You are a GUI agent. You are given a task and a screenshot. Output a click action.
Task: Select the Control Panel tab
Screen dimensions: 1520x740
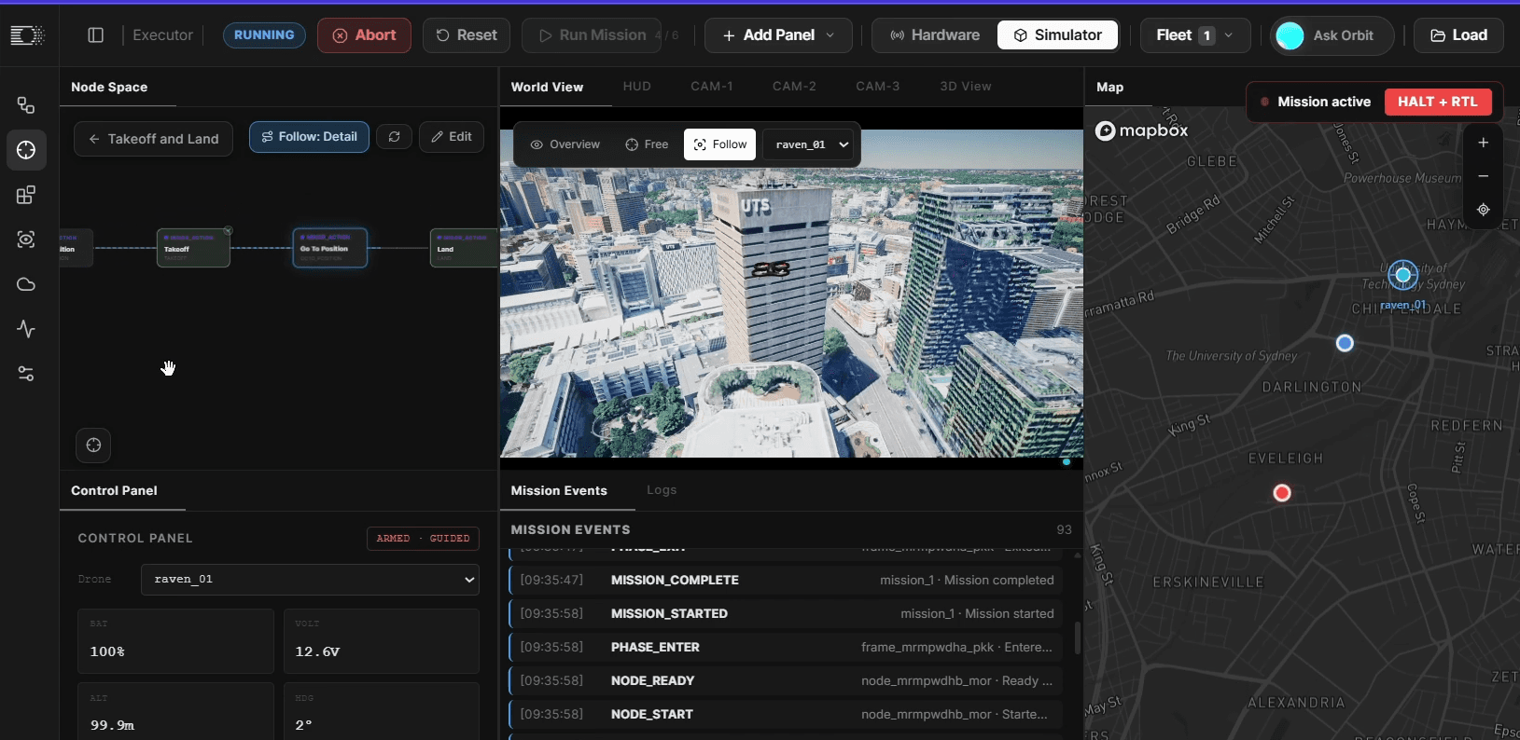(114, 491)
